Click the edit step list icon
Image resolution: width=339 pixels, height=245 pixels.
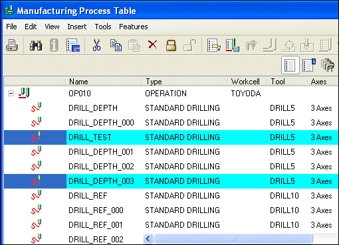click(213, 45)
